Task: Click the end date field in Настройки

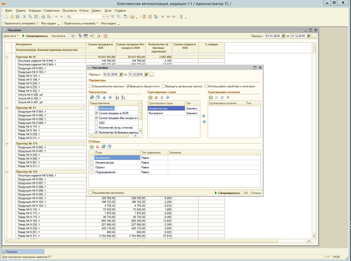Action: (136, 74)
